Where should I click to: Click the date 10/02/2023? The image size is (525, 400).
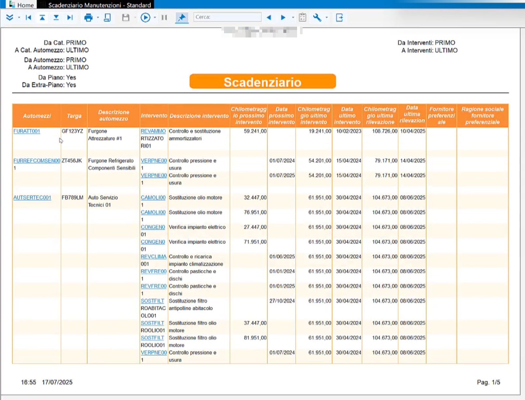coord(349,131)
